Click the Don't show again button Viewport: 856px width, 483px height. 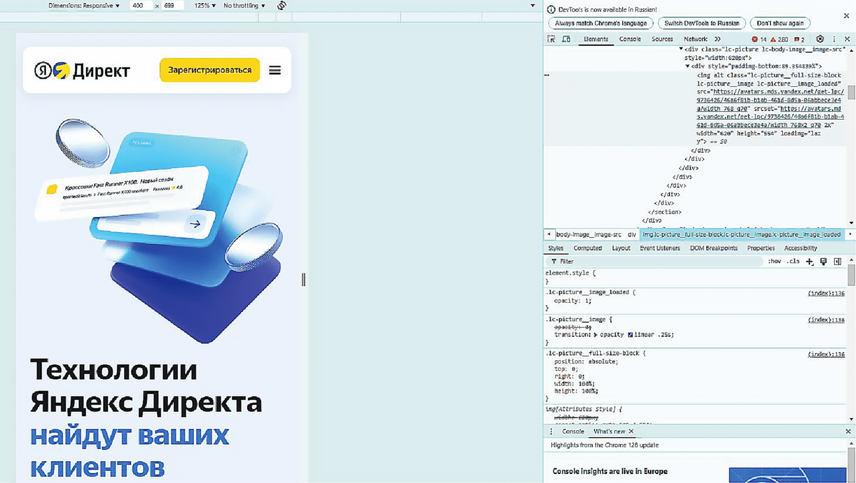[780, 23]
